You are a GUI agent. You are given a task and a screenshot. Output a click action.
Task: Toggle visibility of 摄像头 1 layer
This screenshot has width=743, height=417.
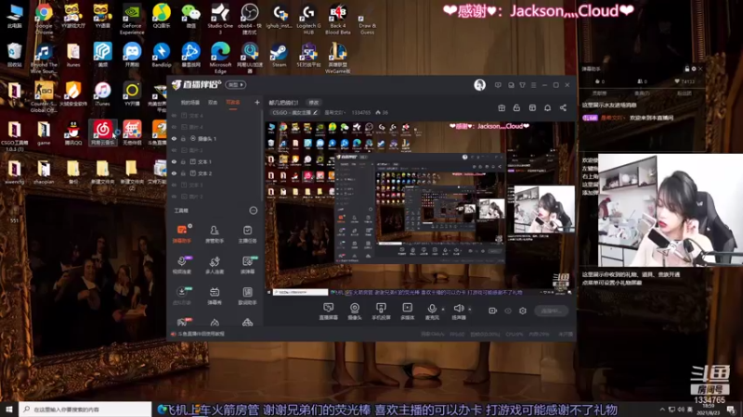(x=174, y=138)
